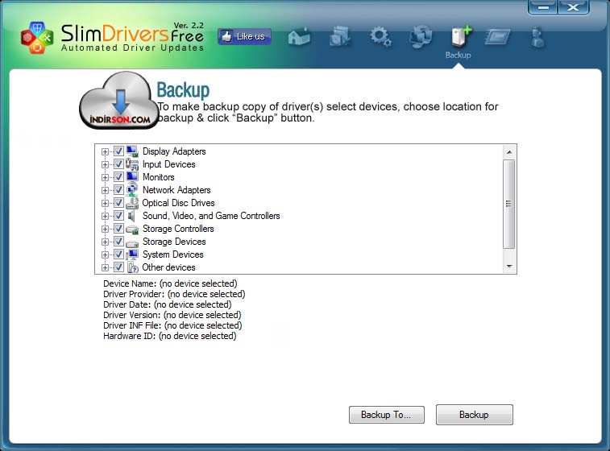Select the Other devices label
The image size is (610, 451).
click(x=168, y=267)
